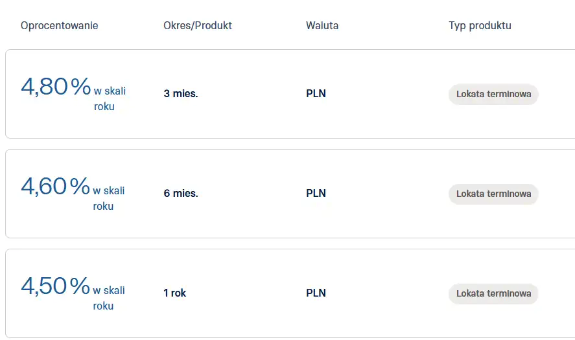This screenshot has width=575, height=340.
Task: Click PLN in the 3 mies. row
Action: (316, 93)
